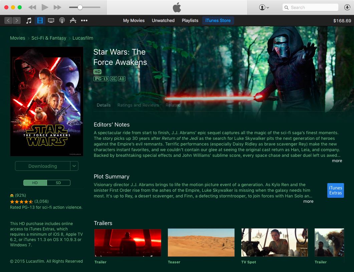Adjust the volume slider knob

pyautogui.click(x=80, y=7)
